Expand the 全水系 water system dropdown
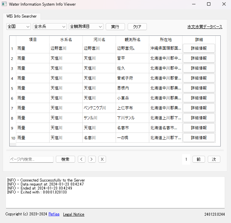 (x=50, y=27)
